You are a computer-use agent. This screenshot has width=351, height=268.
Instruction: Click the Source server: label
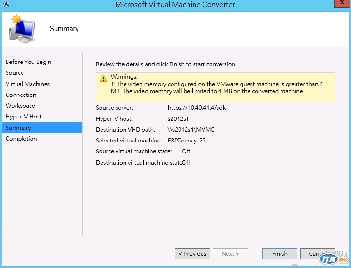[114, 108]
